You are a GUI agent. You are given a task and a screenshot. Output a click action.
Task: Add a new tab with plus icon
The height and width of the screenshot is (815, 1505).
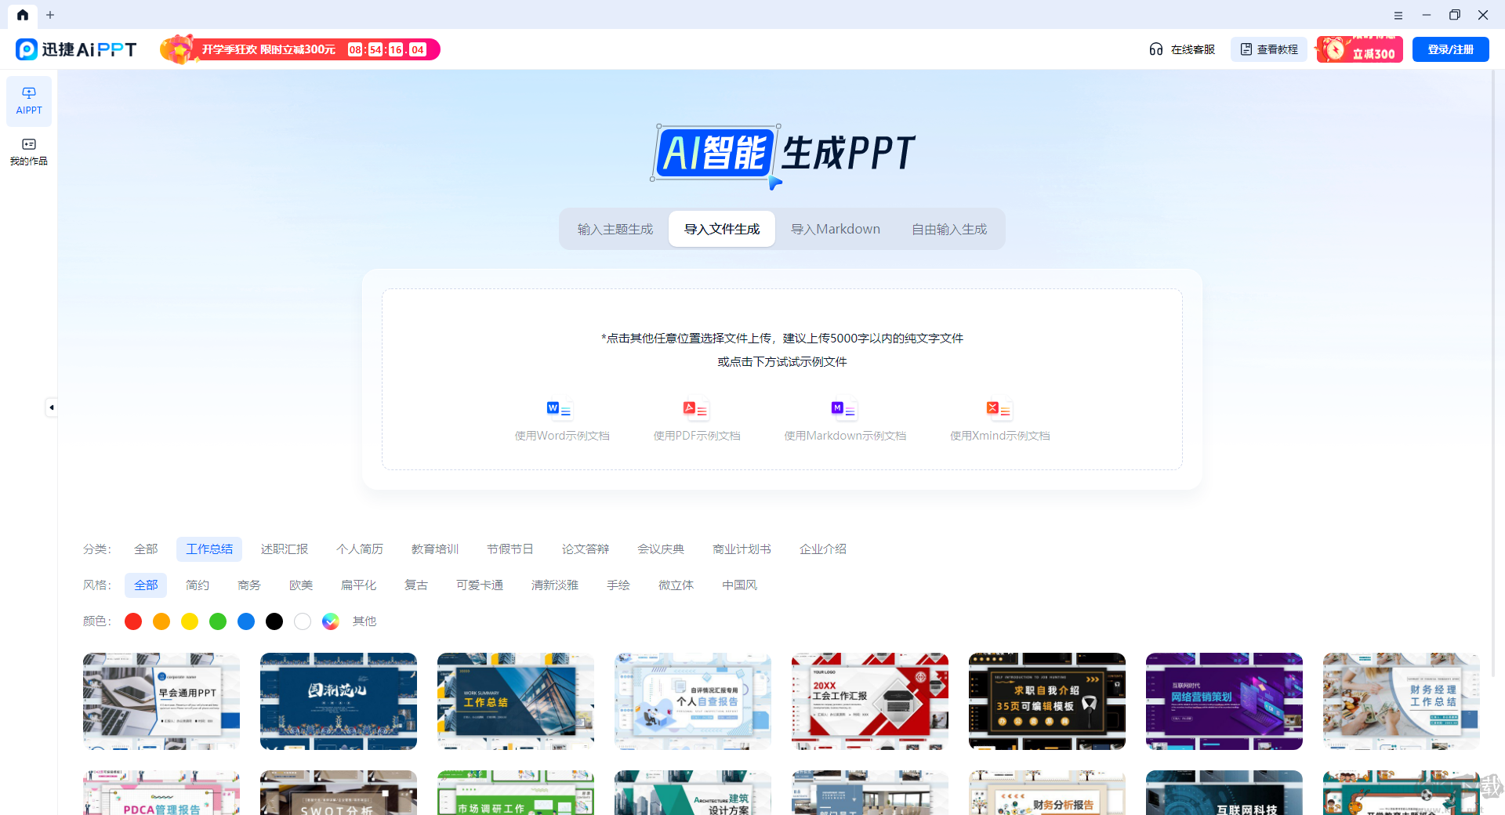click(50, 15)
